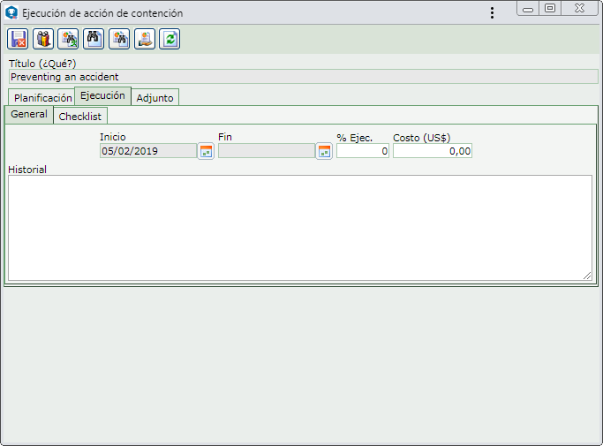Click the two-documents binoculars icon without green figure
The height and width of the screenshot is (446, 603).
pos(119,39)
